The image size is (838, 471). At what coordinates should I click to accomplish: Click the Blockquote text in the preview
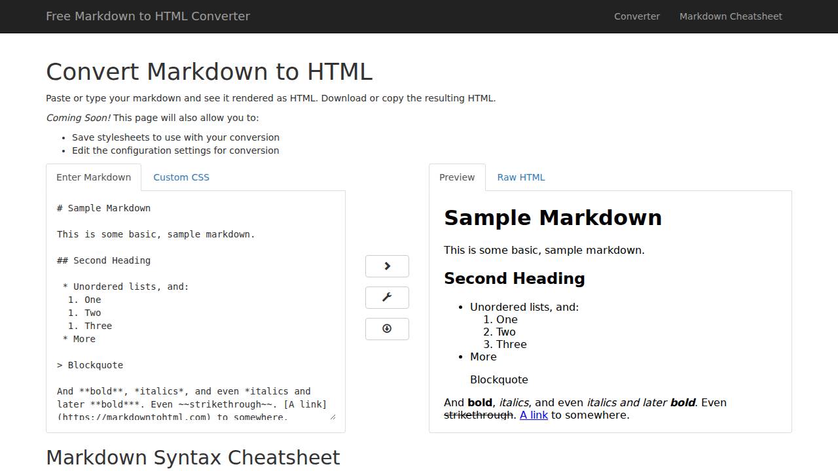coord(499,379)
